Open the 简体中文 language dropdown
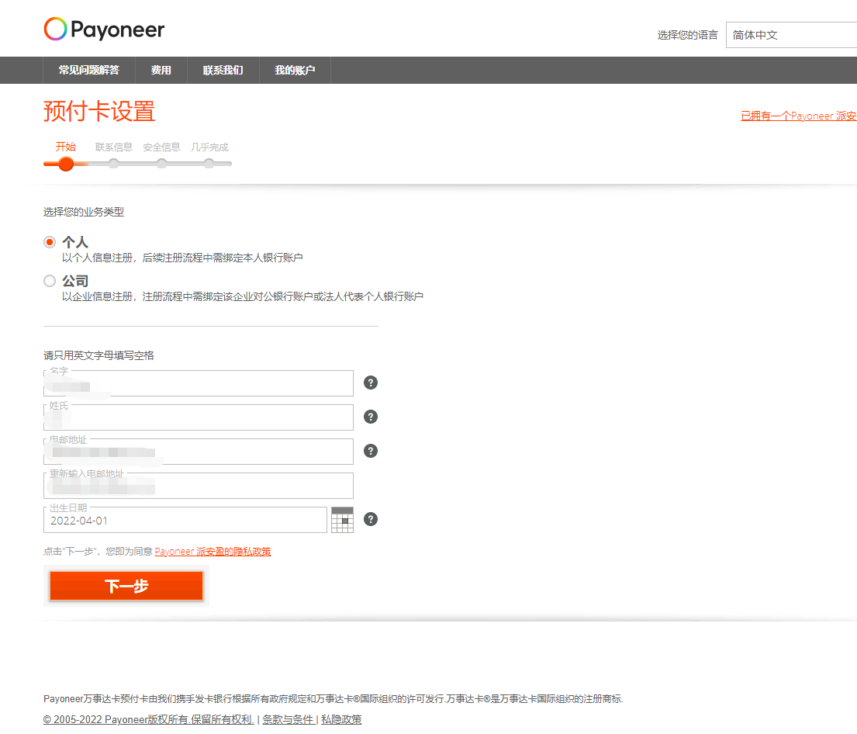 click(x=791, y=35)
